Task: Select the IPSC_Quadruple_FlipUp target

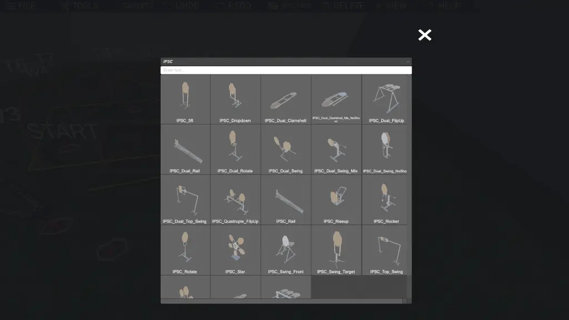Action: coord(235,200)
